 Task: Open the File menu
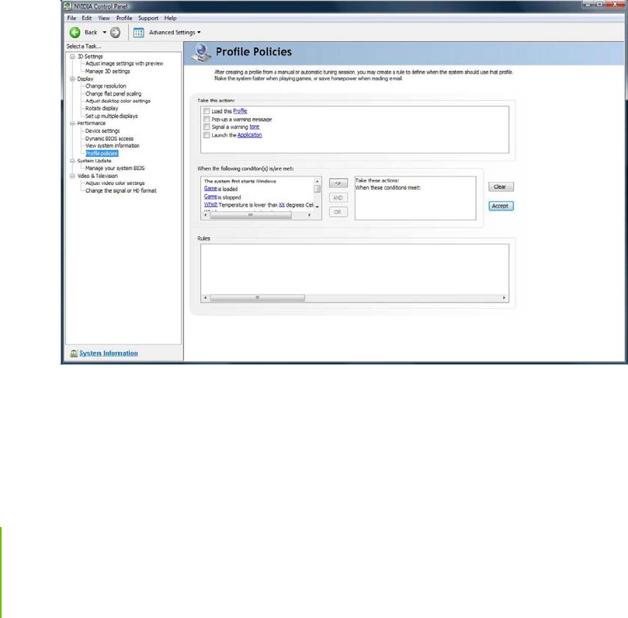[71, 18]
